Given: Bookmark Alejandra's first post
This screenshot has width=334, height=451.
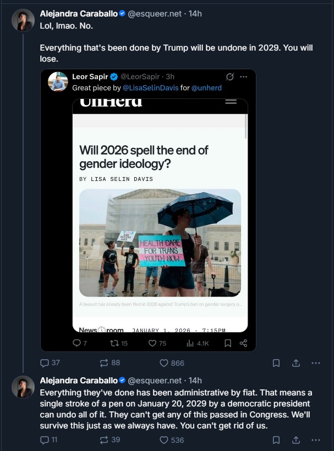Looking at the screenshot, I should [x=276, y=363].
